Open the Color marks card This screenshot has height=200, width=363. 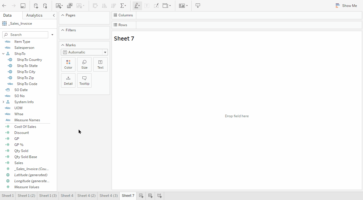coord(68,64)
